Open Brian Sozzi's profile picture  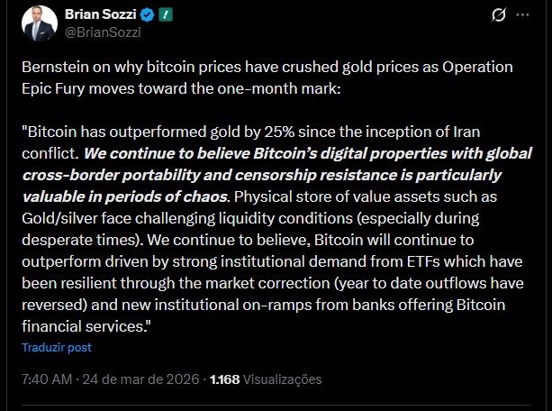pyautogui.click(x=40, y=24)
